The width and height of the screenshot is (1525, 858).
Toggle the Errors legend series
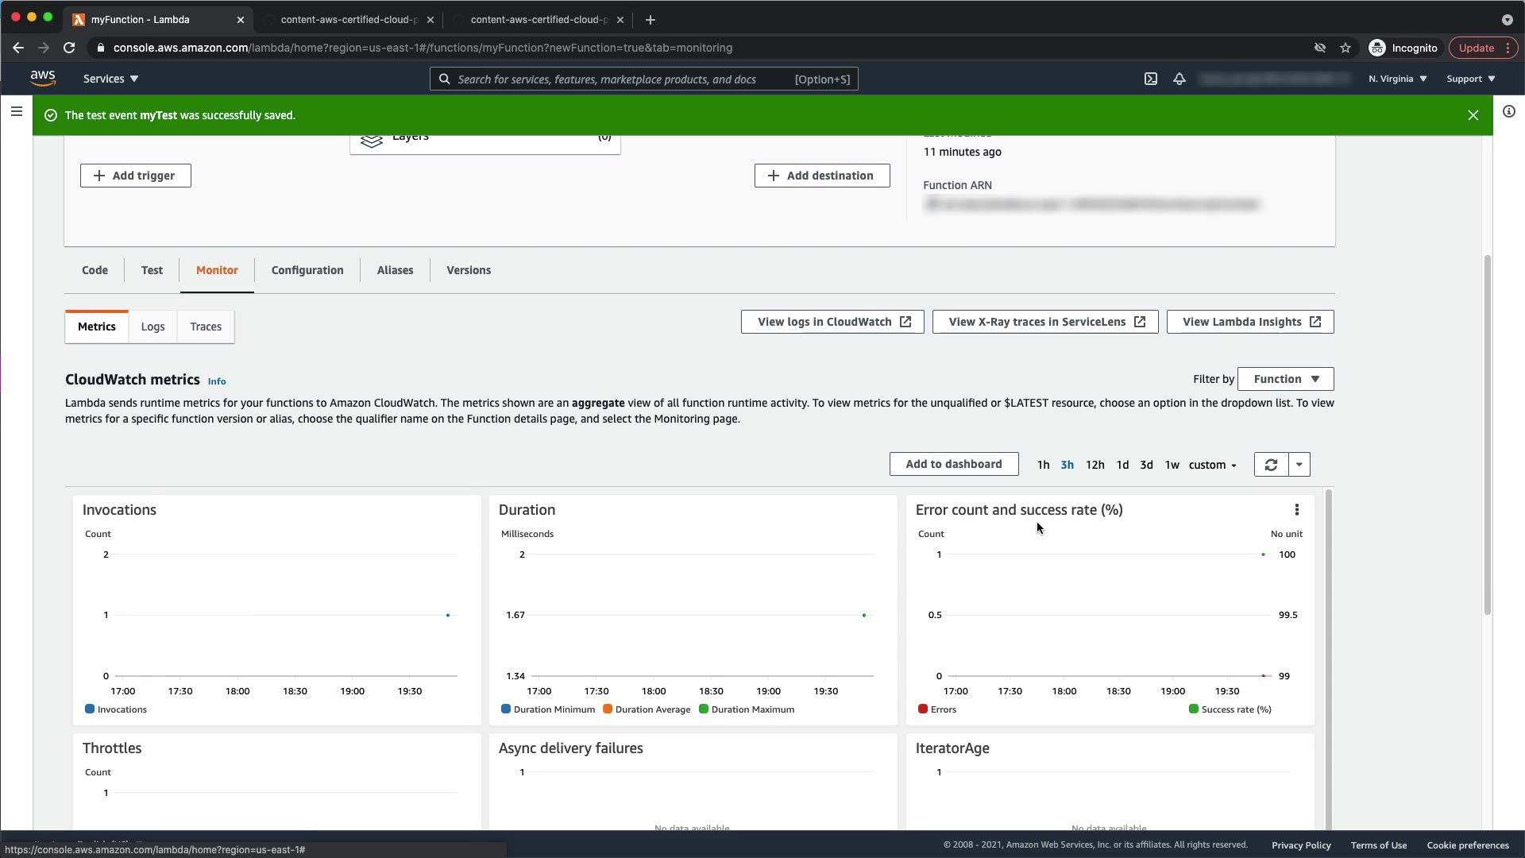click(x=937, y=709)
